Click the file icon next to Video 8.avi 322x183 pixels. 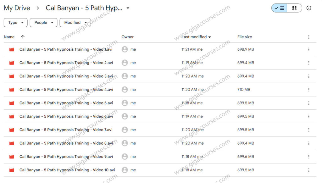(11, 143)
